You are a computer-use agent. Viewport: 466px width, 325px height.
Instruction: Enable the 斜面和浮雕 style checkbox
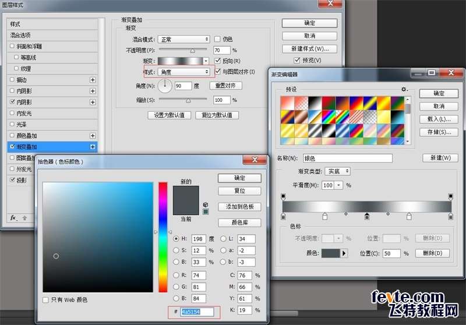click(x=12, y=46)
